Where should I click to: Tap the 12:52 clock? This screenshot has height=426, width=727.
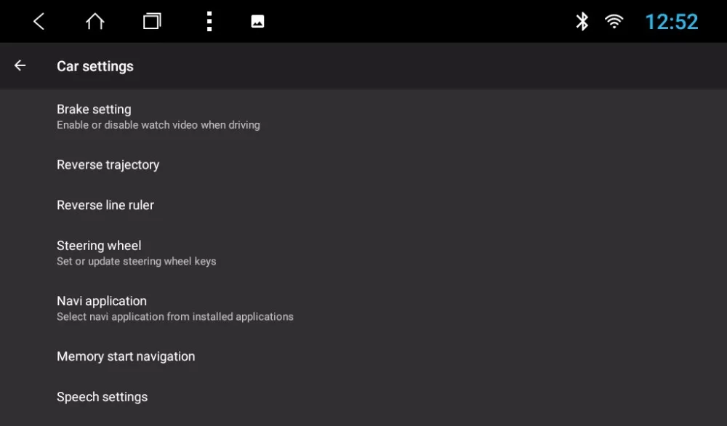point(672,22)
